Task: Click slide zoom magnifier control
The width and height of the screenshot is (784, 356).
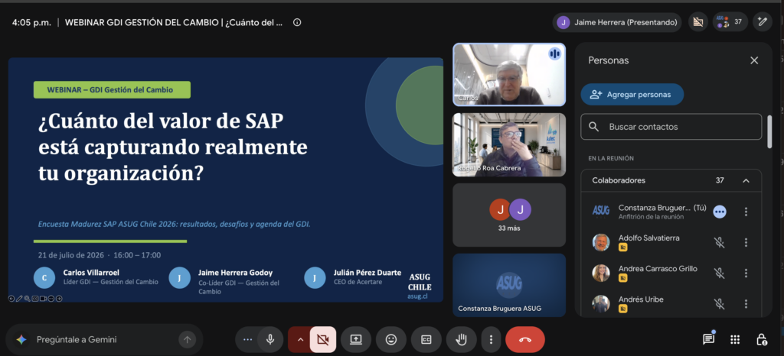Action: (27, 299)
